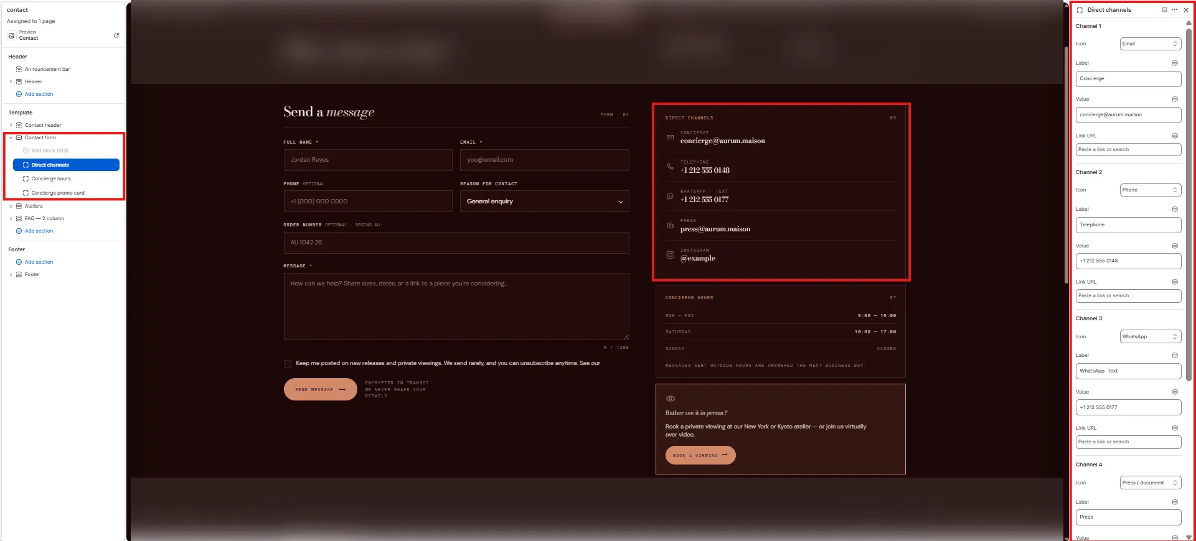The height and width of the screenshot is (541, 1196).
Task: Click the Channel 1 Link URL field
Action: pos(1128,150)
